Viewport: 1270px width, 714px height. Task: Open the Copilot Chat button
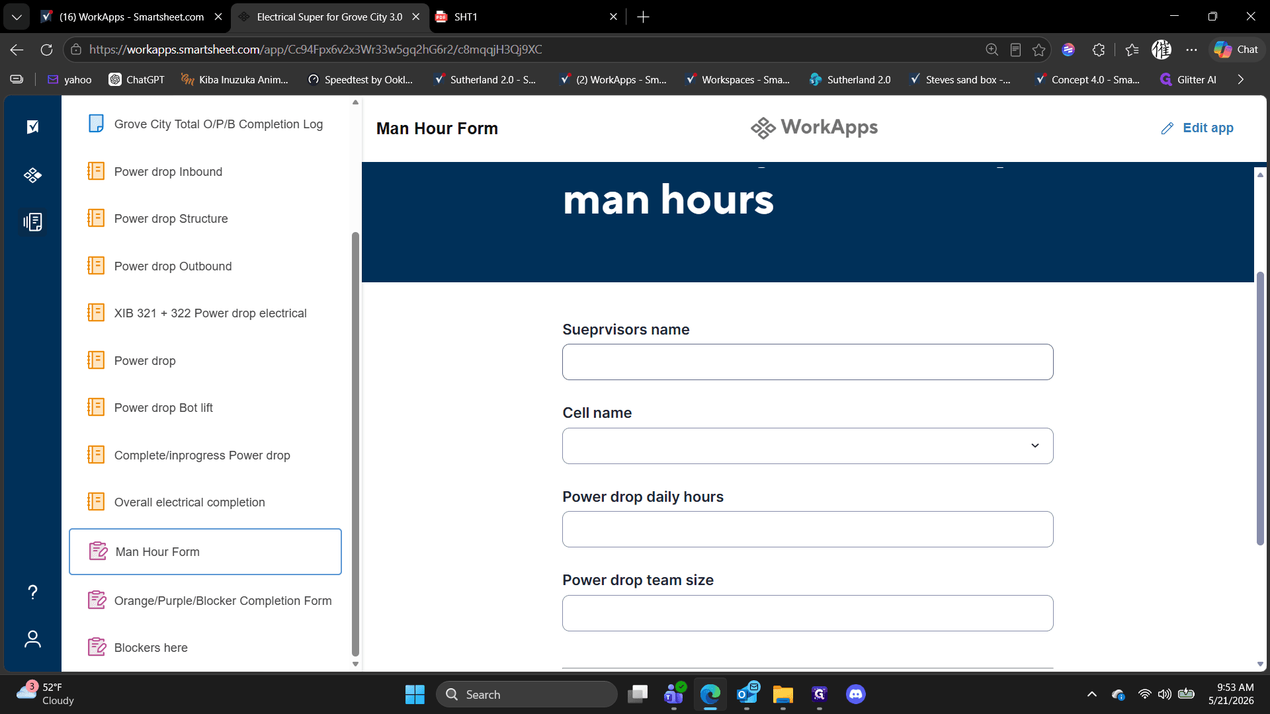[x=1236, y=50]
